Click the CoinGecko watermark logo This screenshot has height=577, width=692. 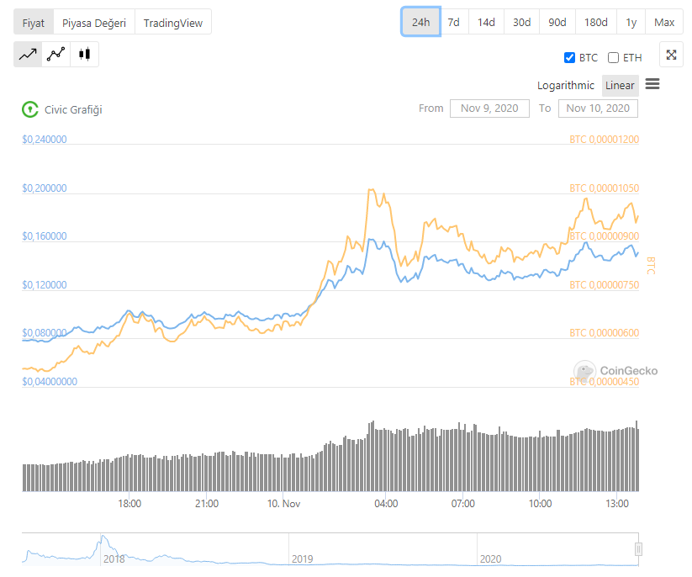pos(585,370)
